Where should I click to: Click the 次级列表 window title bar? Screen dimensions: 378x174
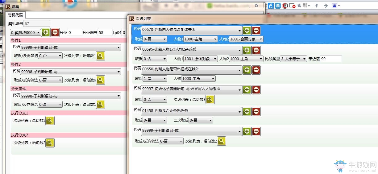tap(252, 19)
